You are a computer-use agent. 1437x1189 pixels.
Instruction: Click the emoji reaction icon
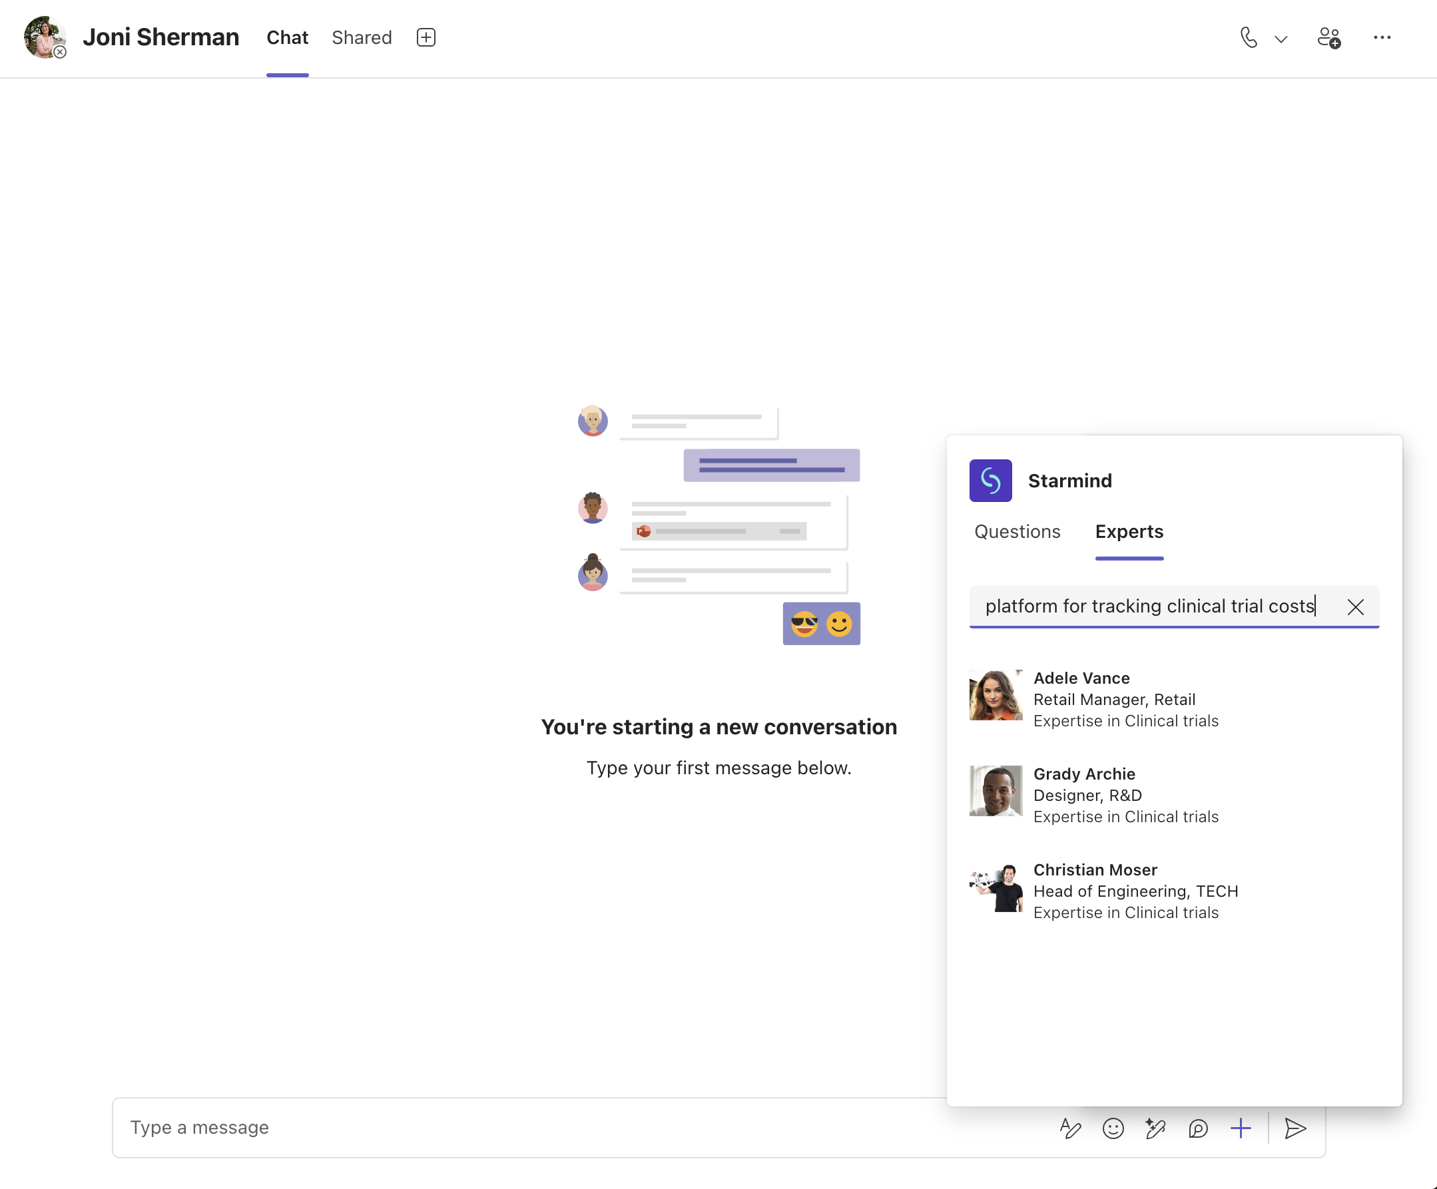coord(1112,1127)
